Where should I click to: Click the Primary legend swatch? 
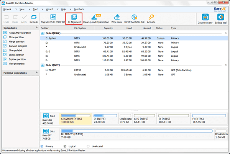42,146
